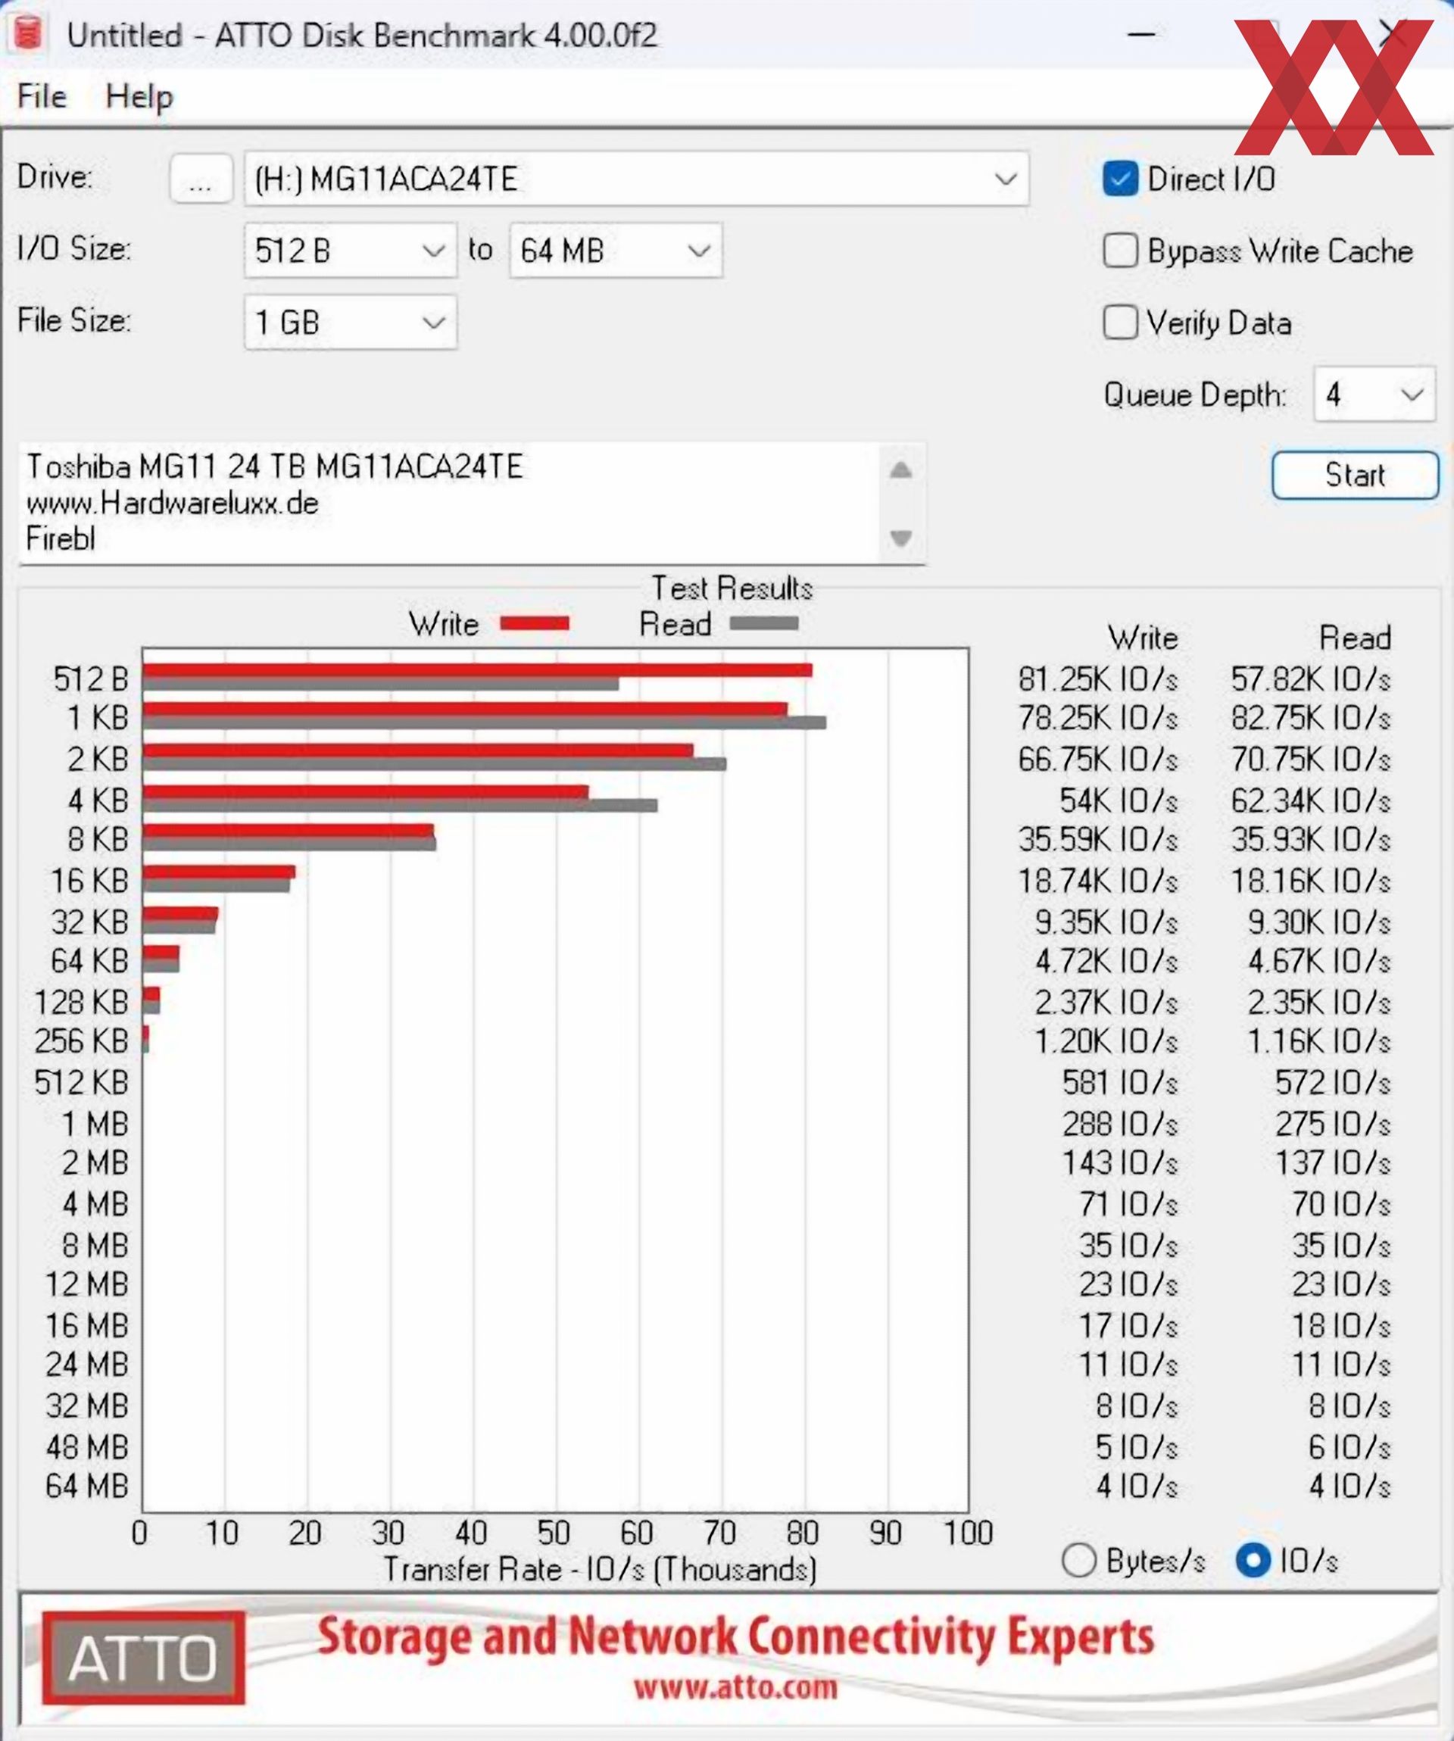Click the 18.16K IO/s read value

[1310, 881]
